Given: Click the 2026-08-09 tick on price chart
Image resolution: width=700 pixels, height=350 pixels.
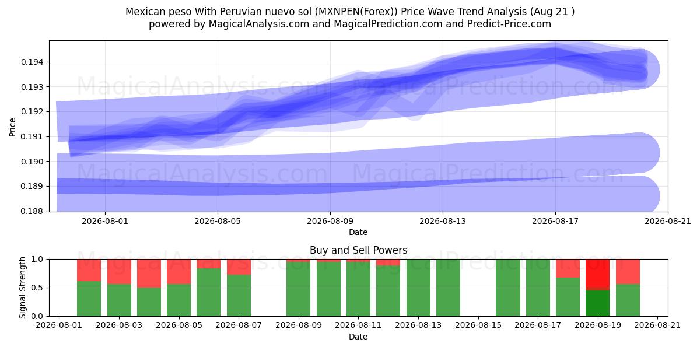Looking at the screenshot, I should (x=330, y=221).
